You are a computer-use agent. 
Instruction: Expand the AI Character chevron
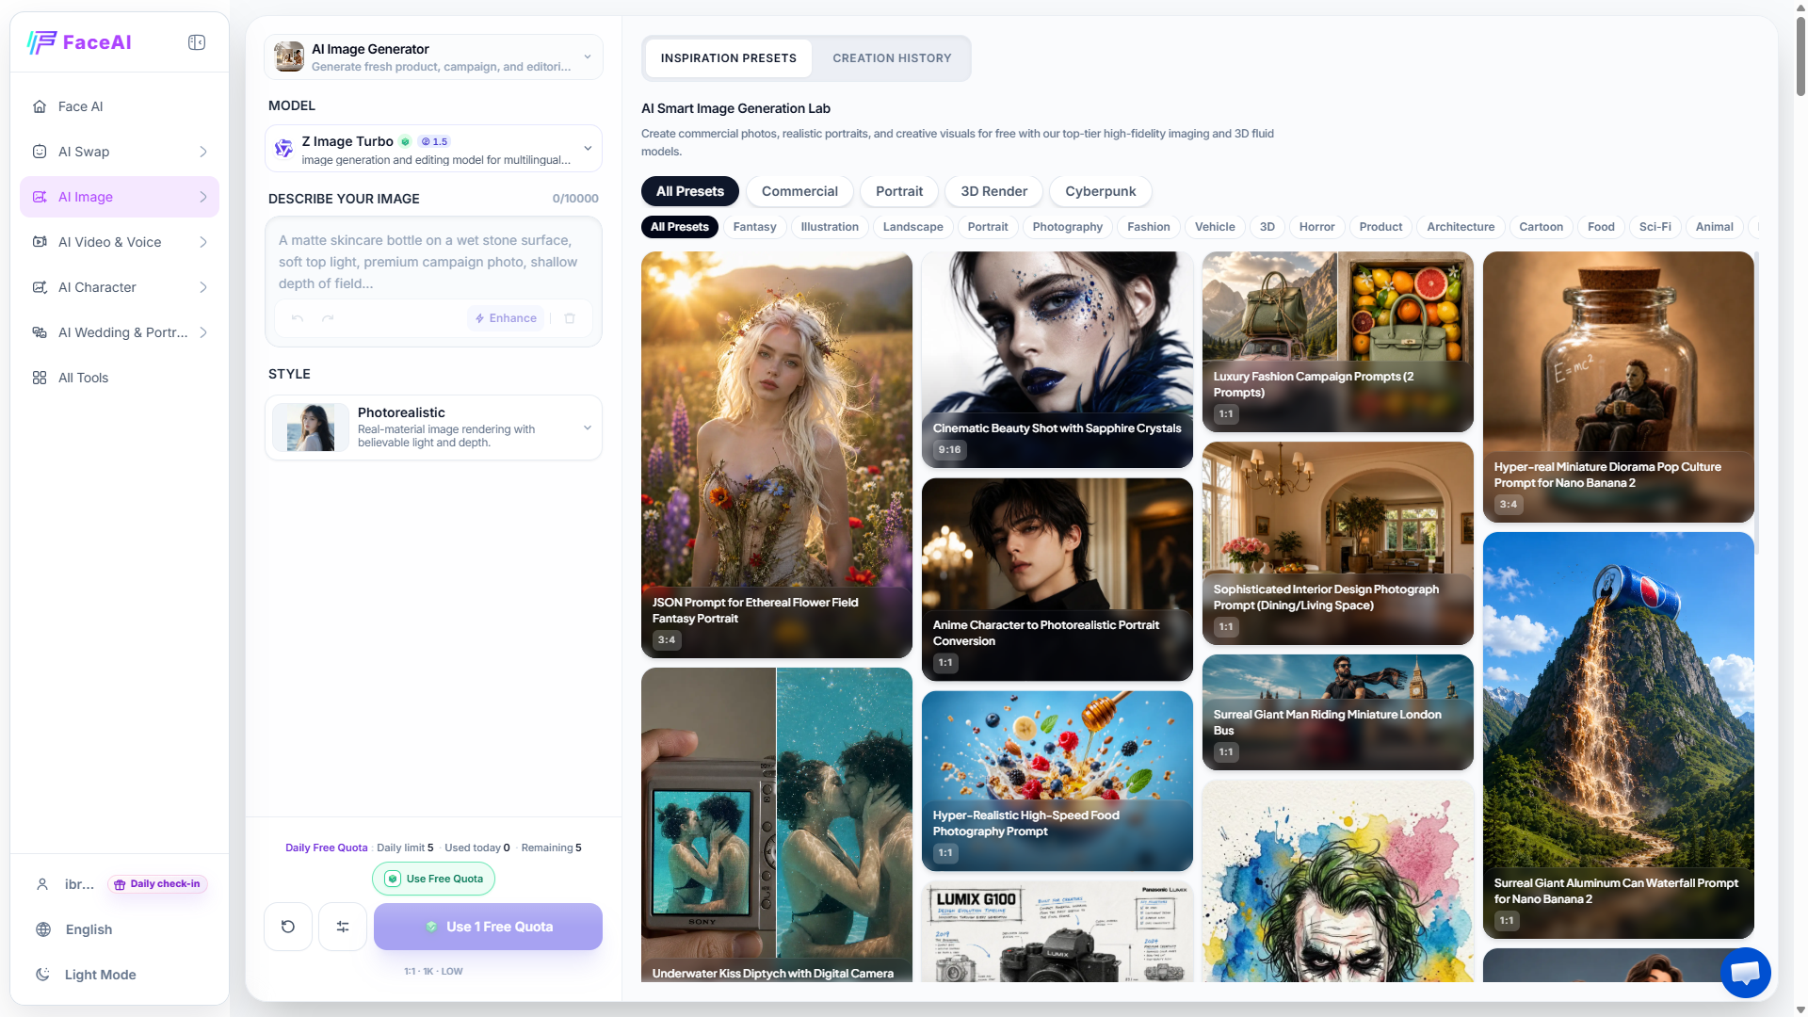(x=203, y=287)
